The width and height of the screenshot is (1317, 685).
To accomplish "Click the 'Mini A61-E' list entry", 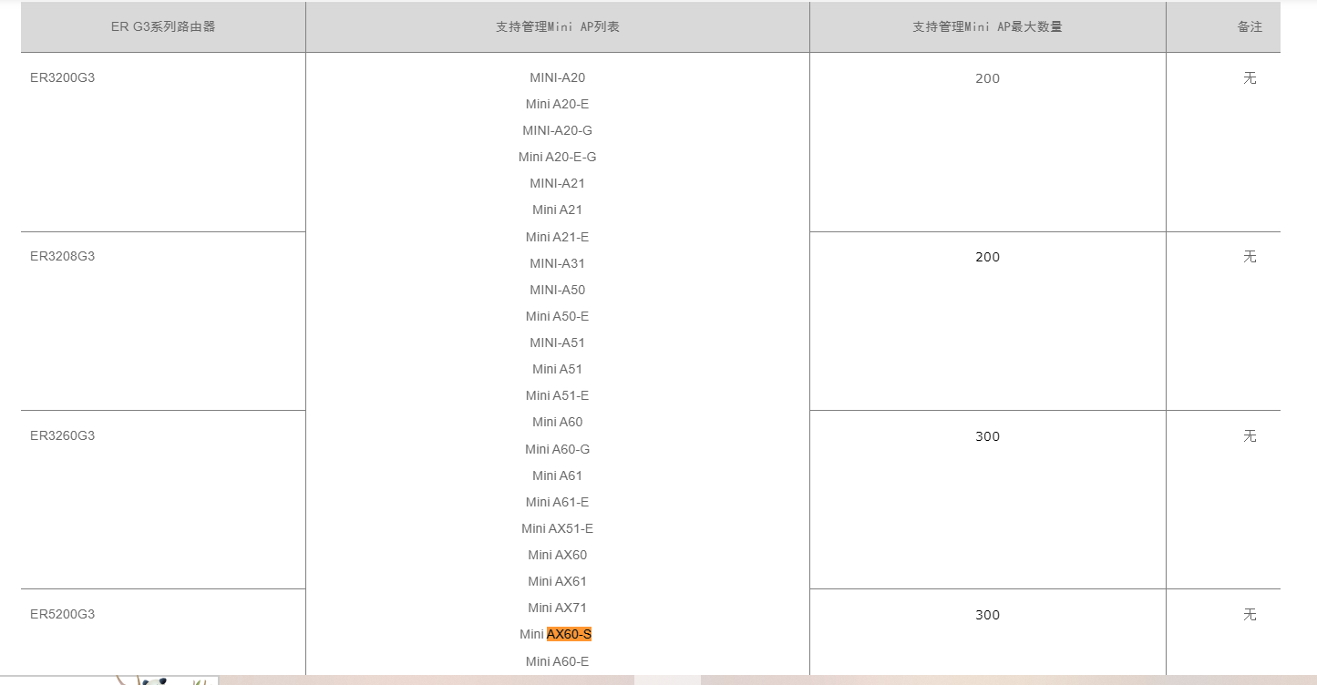I will (x=558, y=502).
